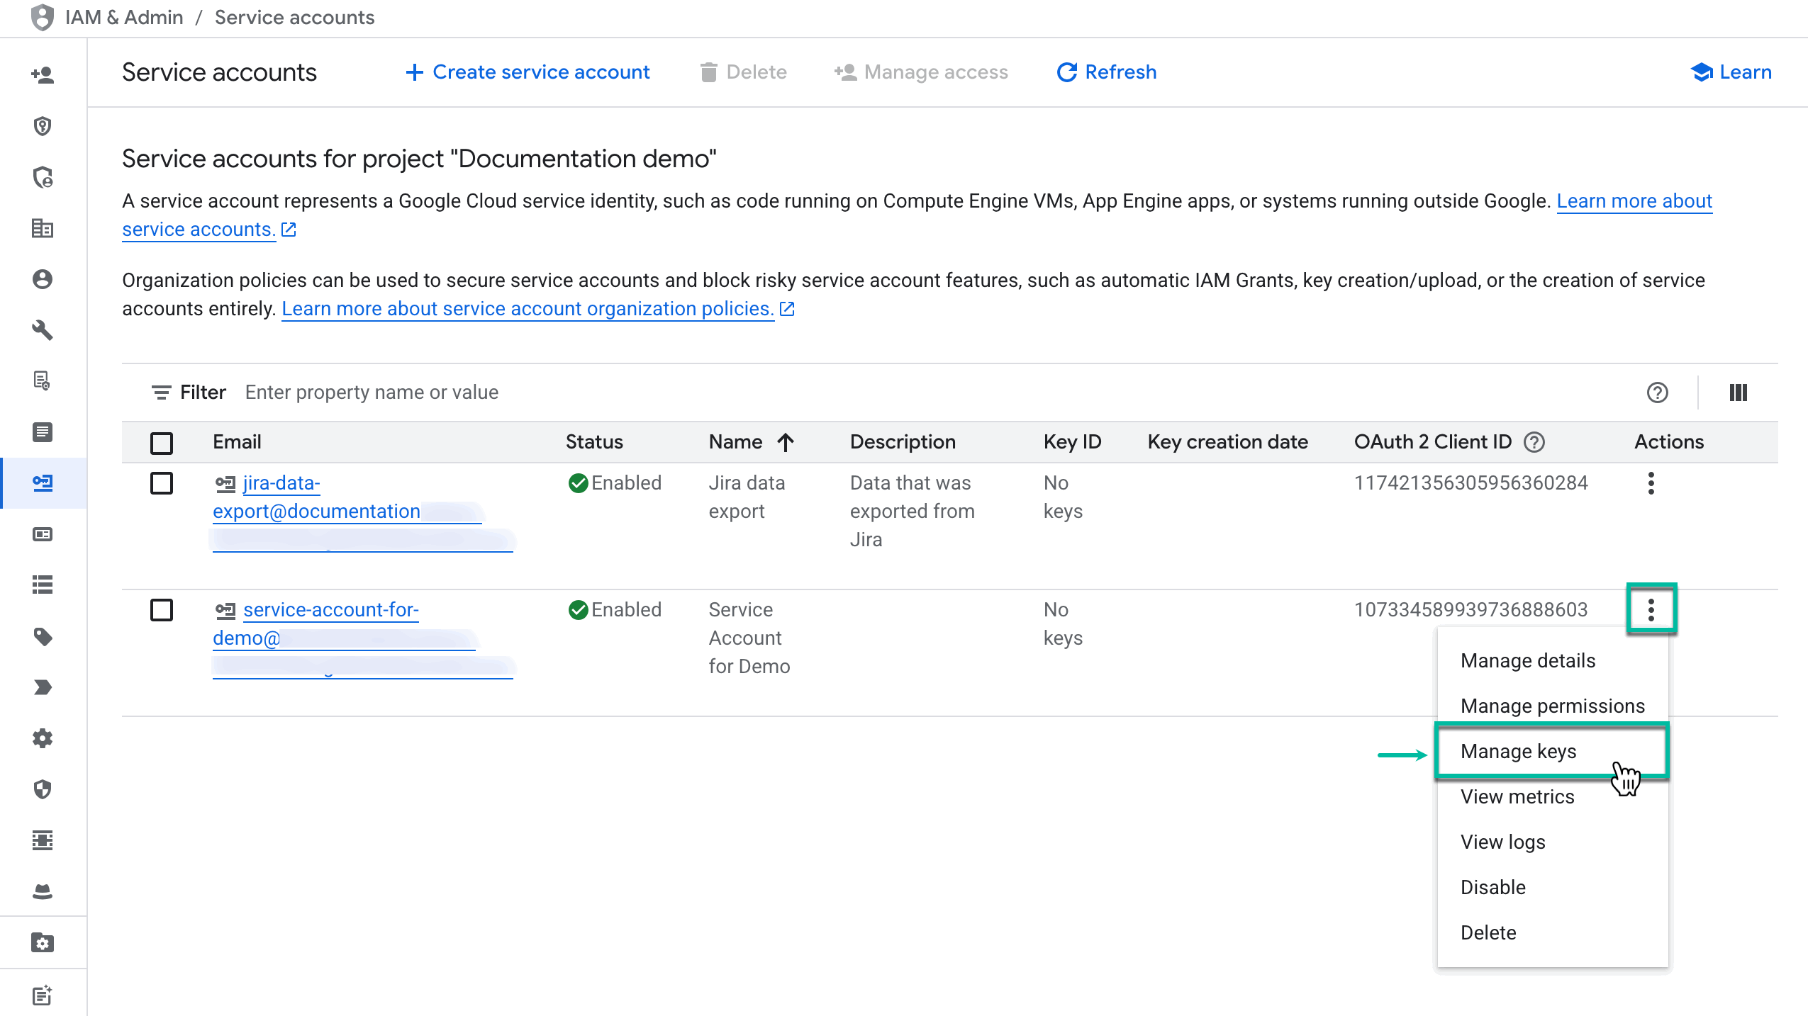The width and height of the screenshot is (1808, 1016).
Task: Click the column display options icon above the table
Action: point(1739,392)
